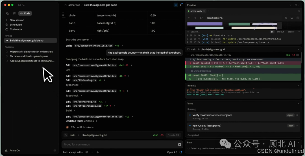305x156 pixels.
Task: Activate the microphone voice input icon
Action: [x=98, y=152]
